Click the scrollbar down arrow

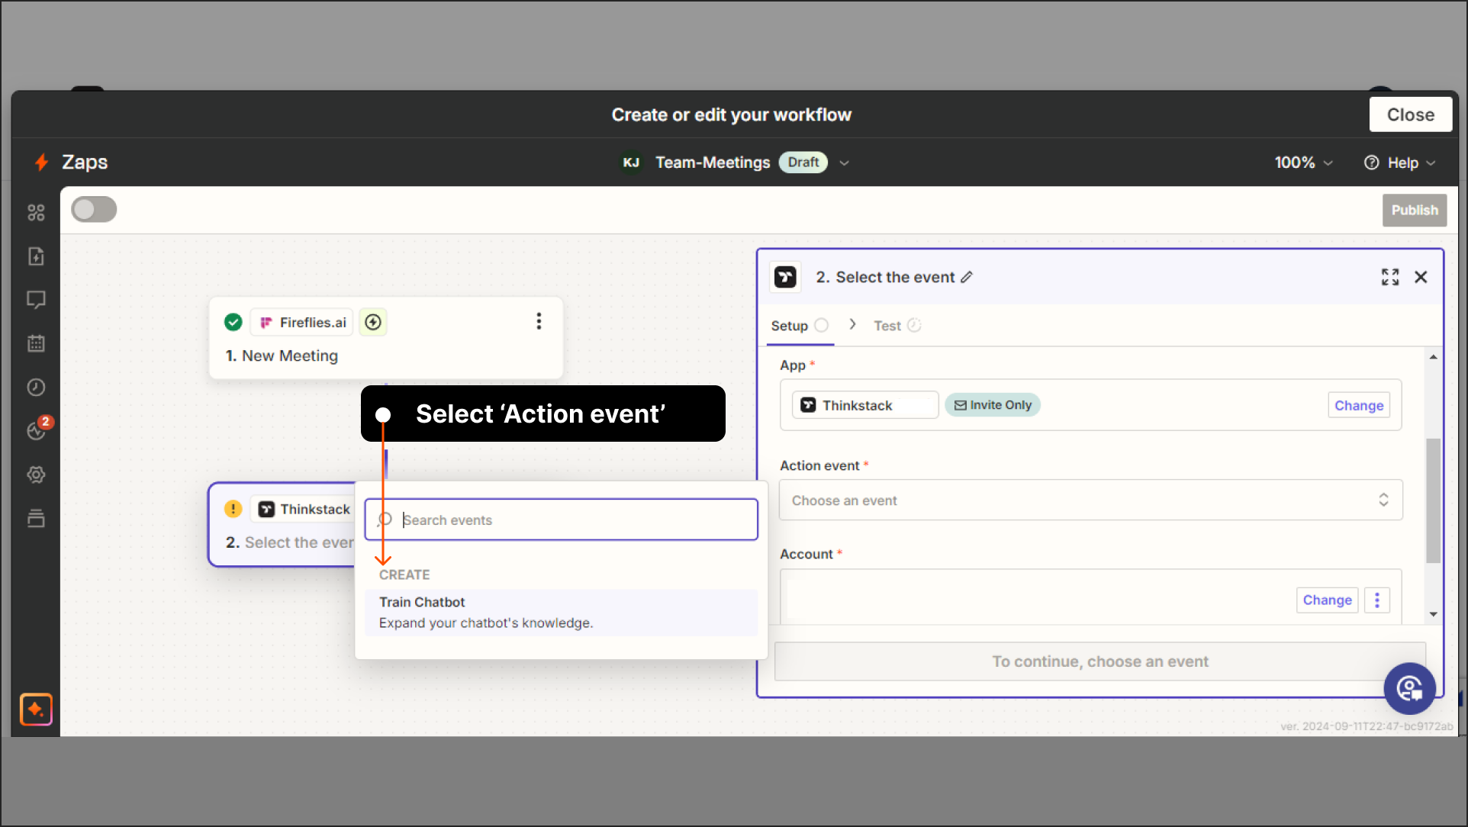[1433, 614]
